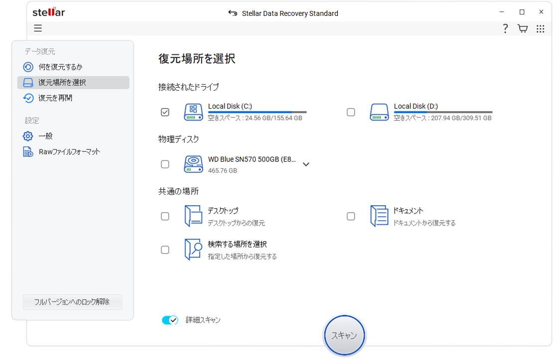Image resolution: width=557 pixels, height=360 pixels.
Task: Click the Local Disk (C:) drive icon
Action: (x=193, y=112)
